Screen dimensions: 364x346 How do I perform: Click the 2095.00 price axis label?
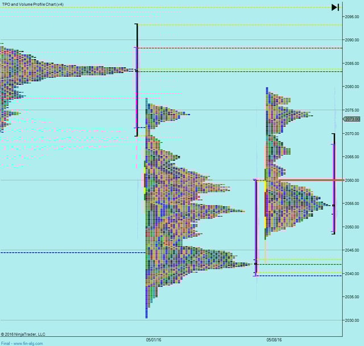click(x=353, y=17)
